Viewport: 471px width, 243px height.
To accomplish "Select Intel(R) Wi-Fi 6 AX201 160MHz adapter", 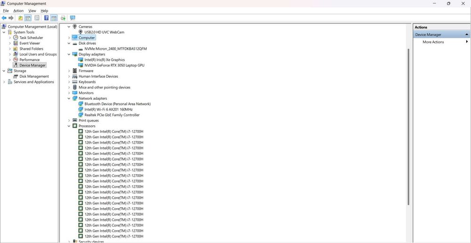I will click(108, 109).
